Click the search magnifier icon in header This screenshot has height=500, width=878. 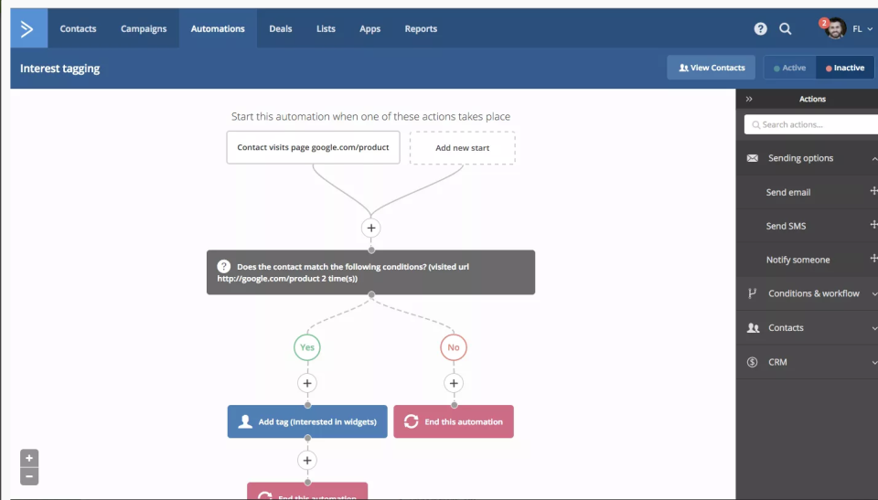(785, 28)
